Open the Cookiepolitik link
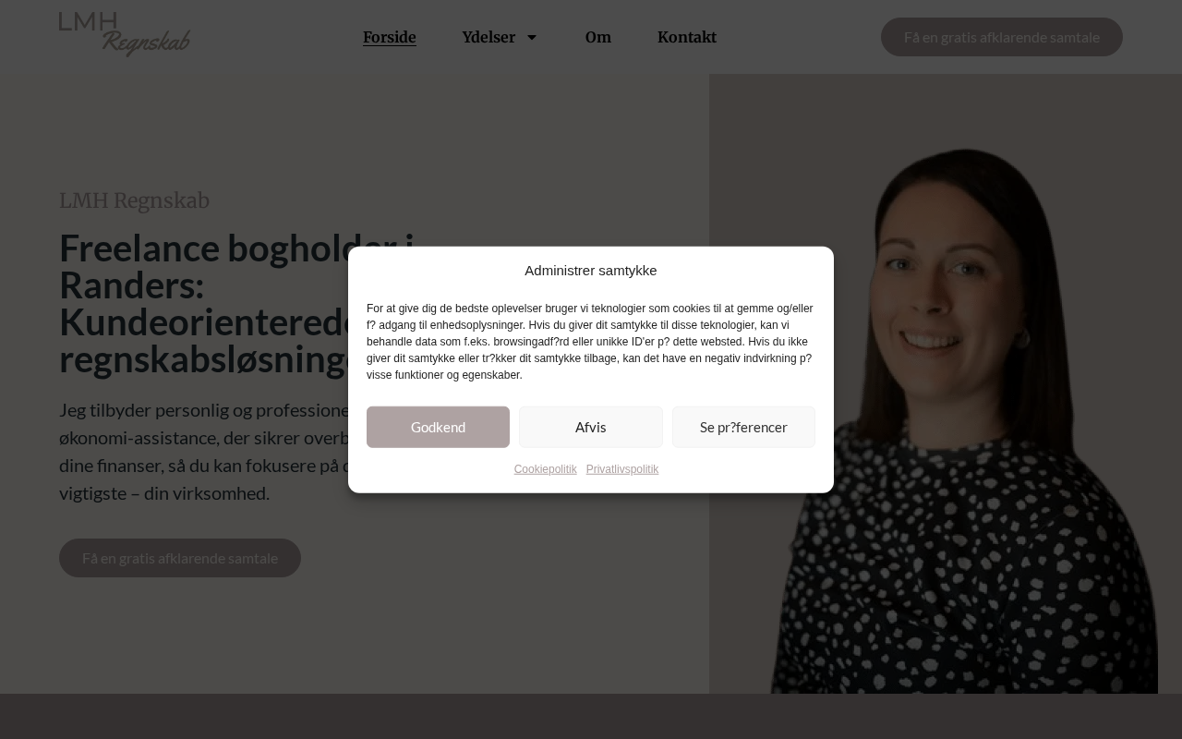 [x=545, y=469]
